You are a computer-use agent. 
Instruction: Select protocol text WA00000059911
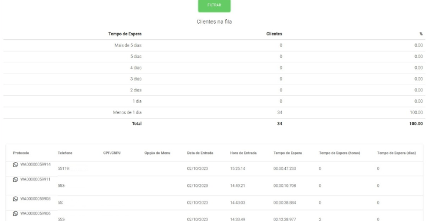point(35,179)
